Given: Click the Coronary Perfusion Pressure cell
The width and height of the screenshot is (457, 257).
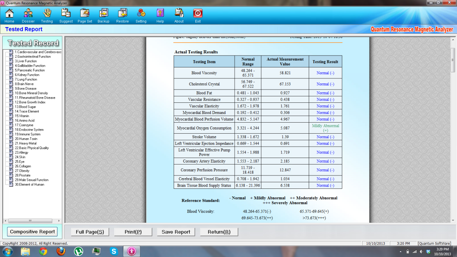Looking at the screenshot, I should click(204, 170).
